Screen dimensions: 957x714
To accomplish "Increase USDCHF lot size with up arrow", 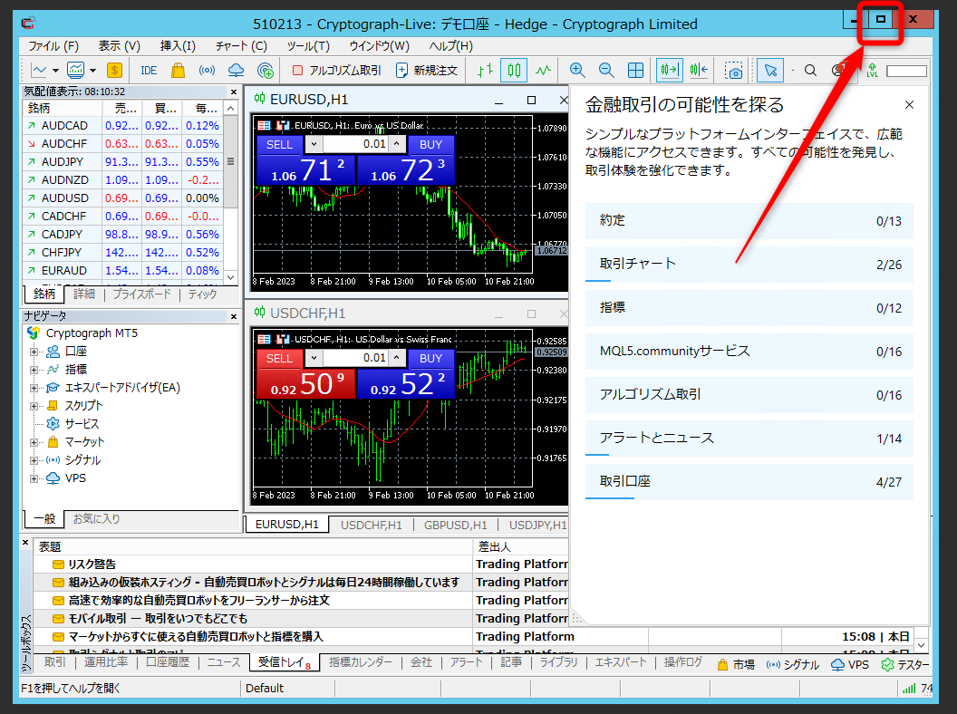I will click(x=397, y=358).
